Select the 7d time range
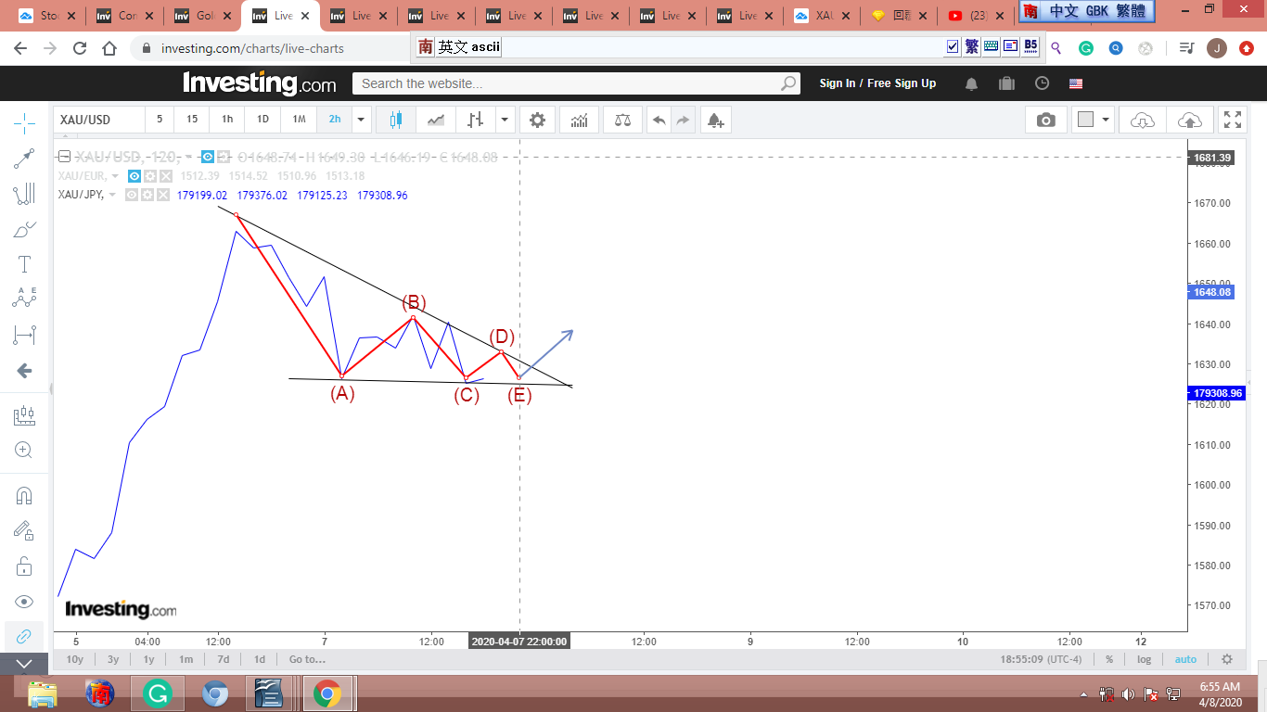The image size is (1267, 712). [x=223, y=659]
